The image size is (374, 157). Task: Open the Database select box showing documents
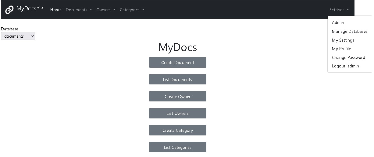(x=18, y=36)
